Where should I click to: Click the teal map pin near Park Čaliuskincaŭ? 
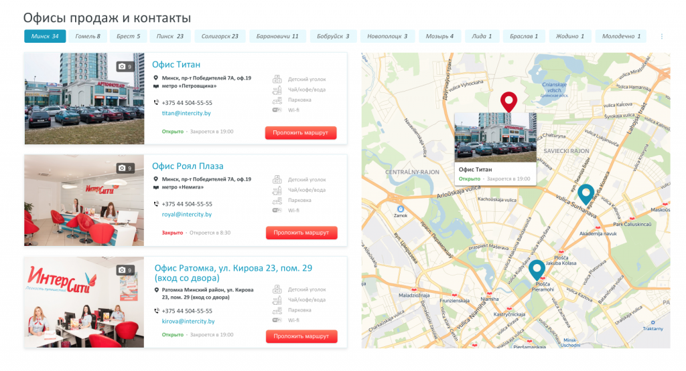tap(586, 193)
